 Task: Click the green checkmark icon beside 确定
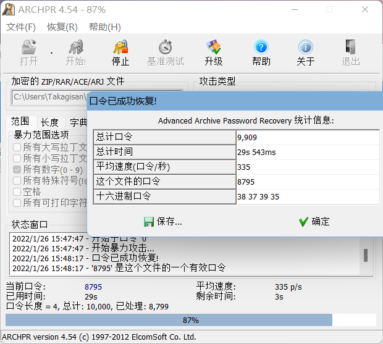(x=303, y=222)
